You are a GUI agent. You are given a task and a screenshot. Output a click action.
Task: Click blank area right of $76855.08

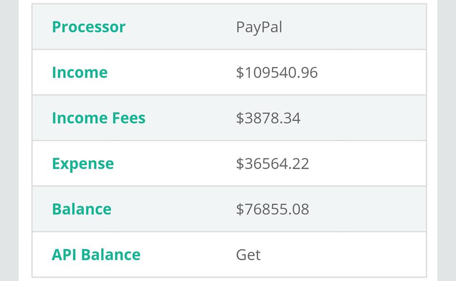tap(370, 209)
